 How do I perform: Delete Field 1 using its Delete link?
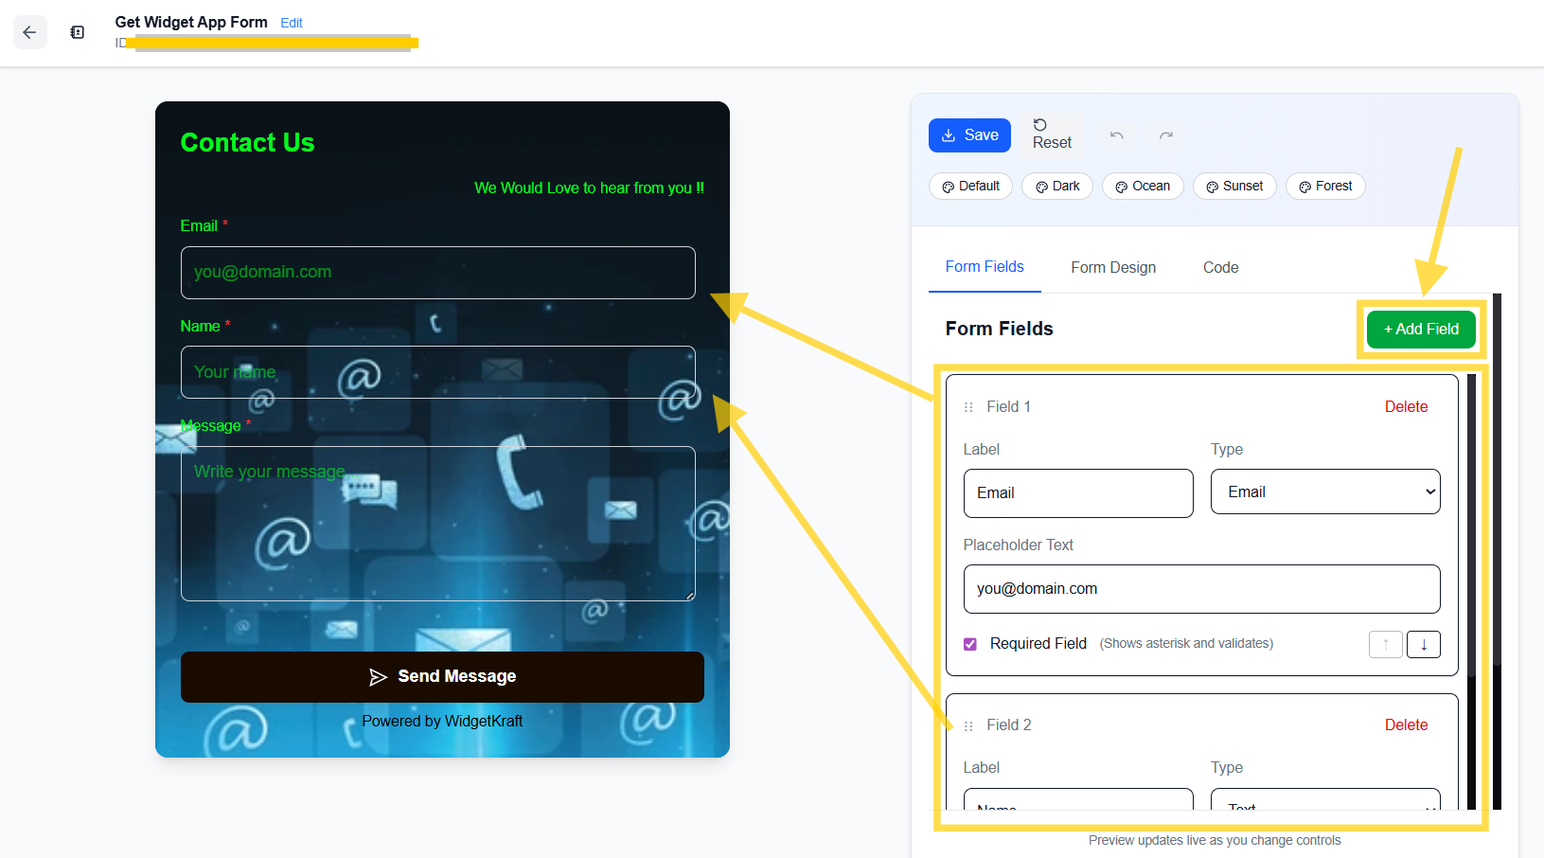(1406, 406)
